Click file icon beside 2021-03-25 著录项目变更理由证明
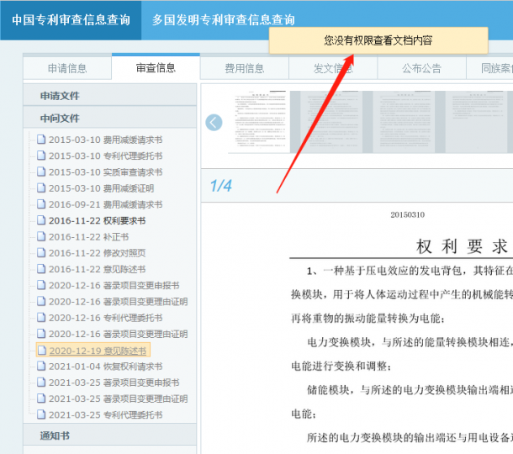Viewport: 513px width, 454px height. point(41,399)
